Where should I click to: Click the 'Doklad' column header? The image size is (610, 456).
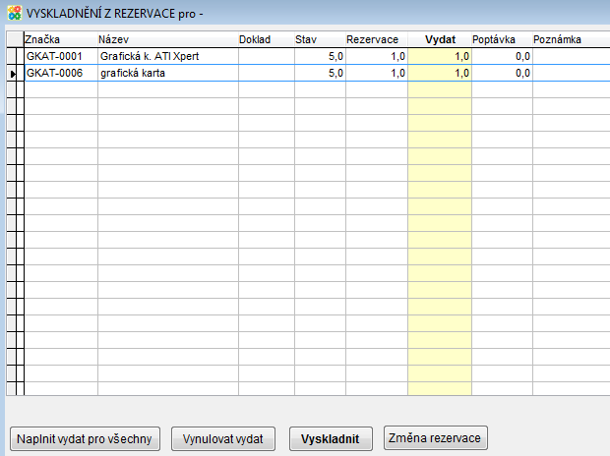click(266, 39)
